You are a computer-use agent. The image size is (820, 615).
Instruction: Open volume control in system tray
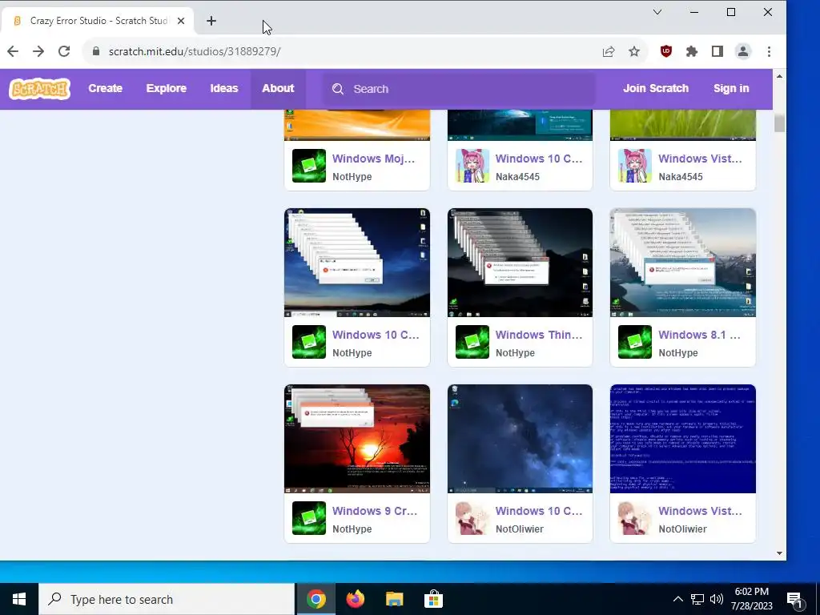(717, 599)
